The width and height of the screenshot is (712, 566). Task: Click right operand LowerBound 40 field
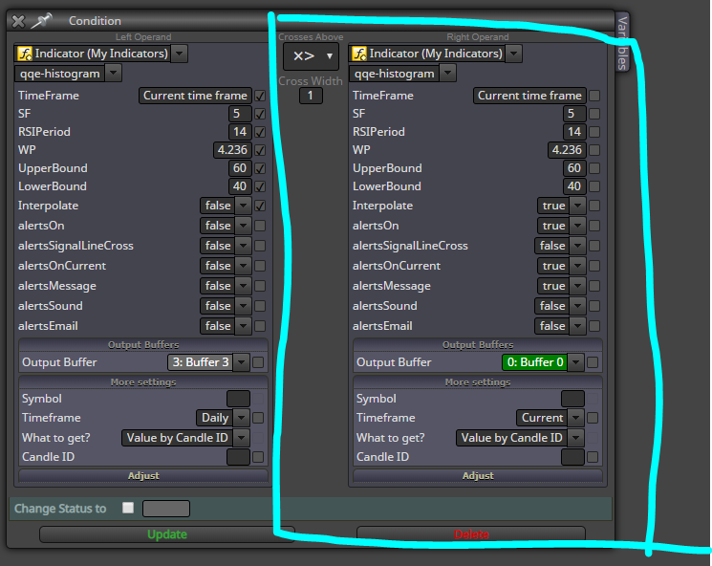[x=574, y=186]
